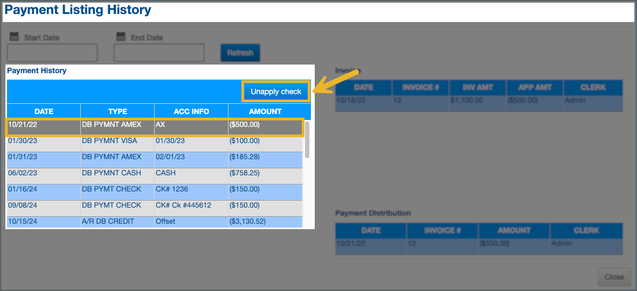Screen dimensions: 637x291
Task: Click the payment history scrollbar thumb
Action: 307,139
